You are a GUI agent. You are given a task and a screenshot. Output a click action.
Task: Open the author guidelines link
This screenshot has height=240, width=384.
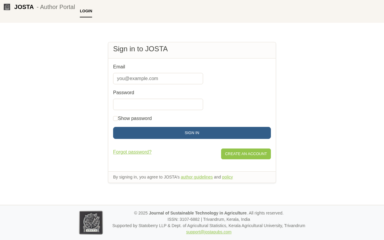point(197,177)
